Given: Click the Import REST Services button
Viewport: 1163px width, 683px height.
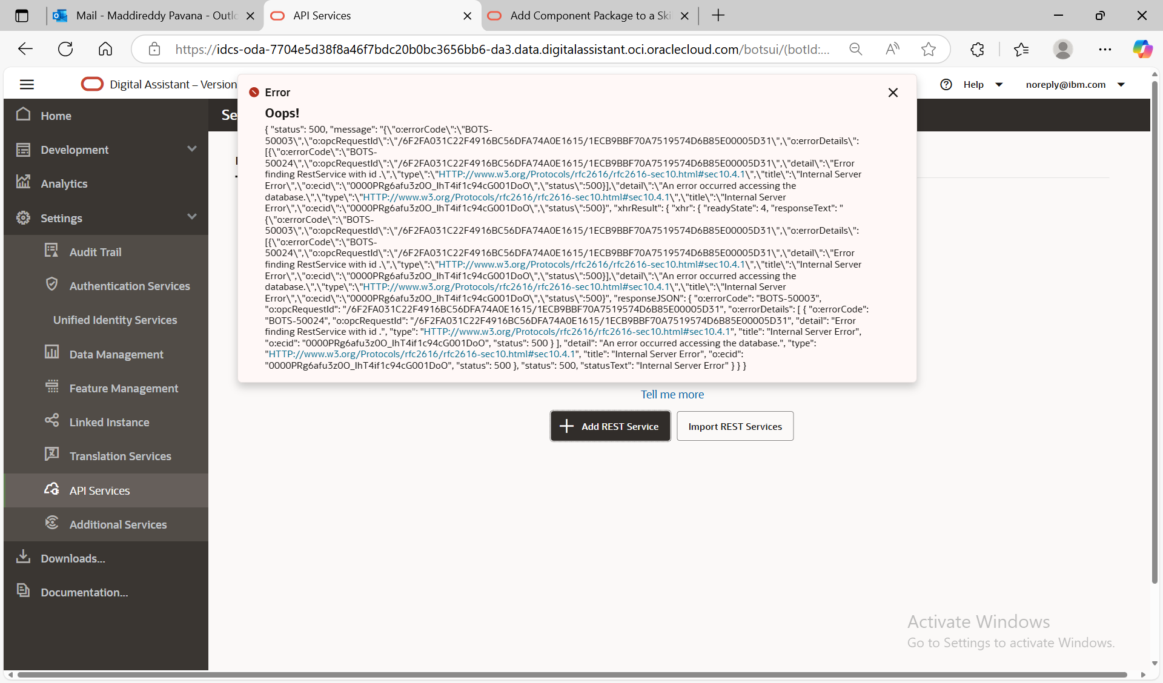Looking at the screenshot, I should [x=735, y=426].
